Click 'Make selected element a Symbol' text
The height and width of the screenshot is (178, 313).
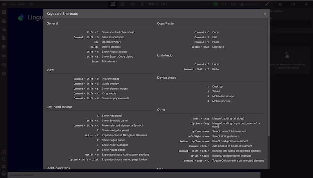coord(122,125)
